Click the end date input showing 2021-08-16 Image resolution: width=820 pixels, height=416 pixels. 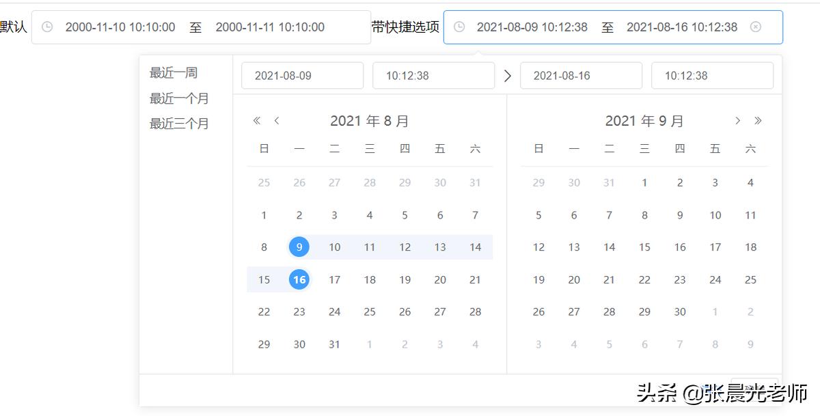pyautogui.click(x=582, y=75)
